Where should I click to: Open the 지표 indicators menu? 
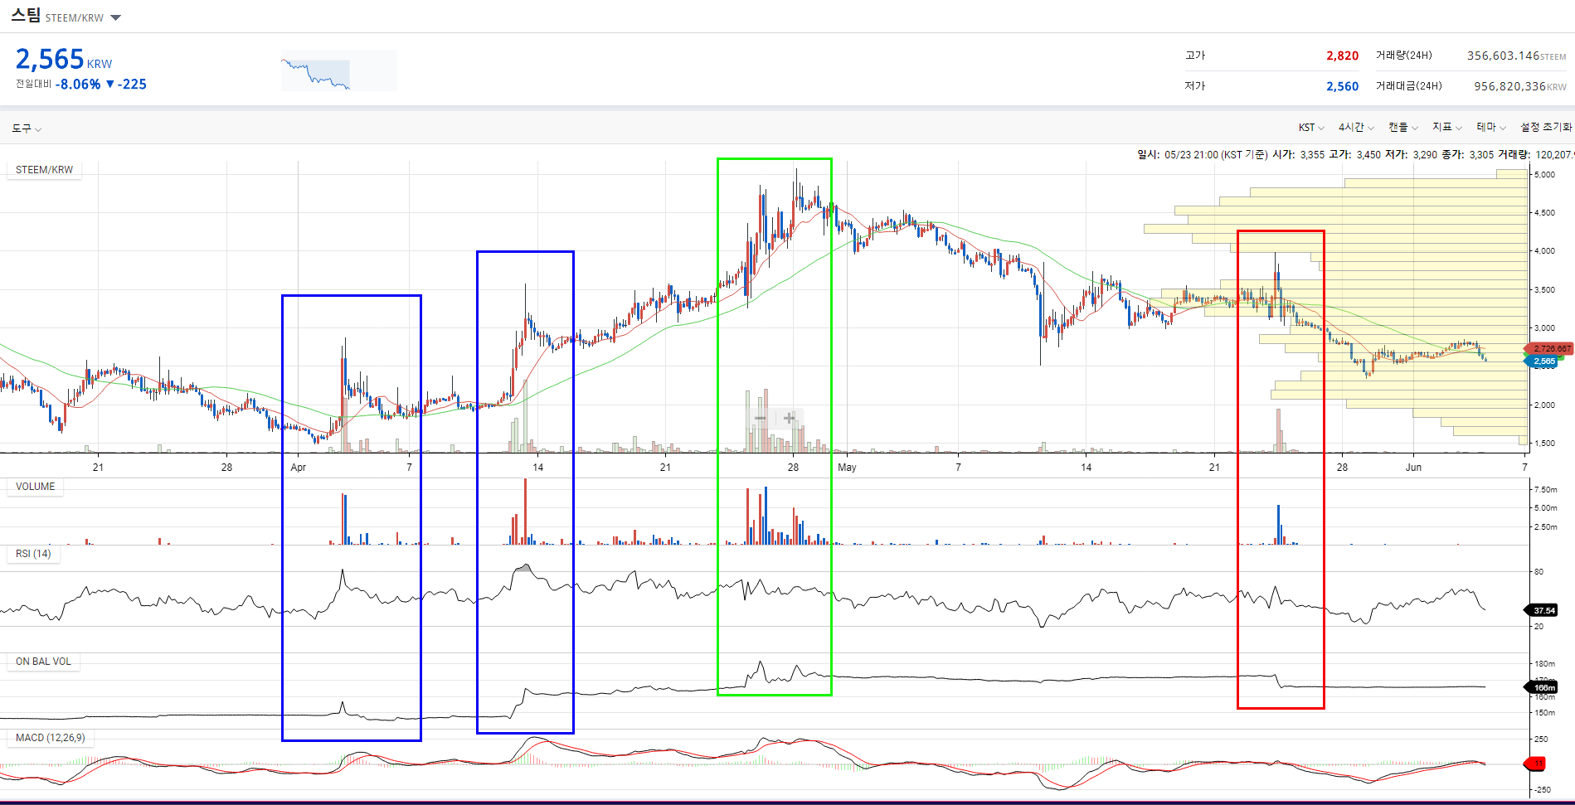click(x=1447, y=128)
